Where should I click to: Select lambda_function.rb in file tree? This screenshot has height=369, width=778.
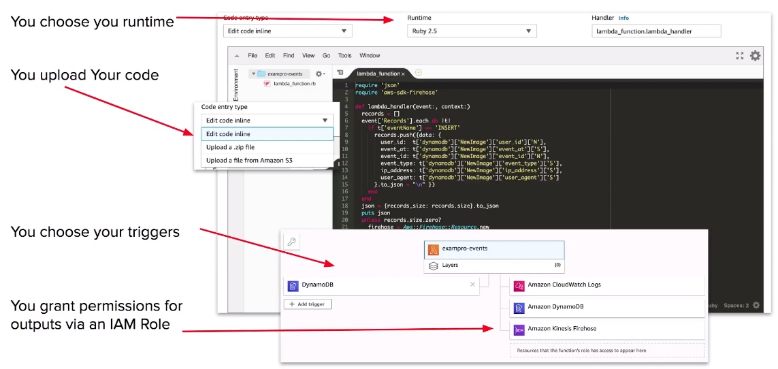coord(295,84)
